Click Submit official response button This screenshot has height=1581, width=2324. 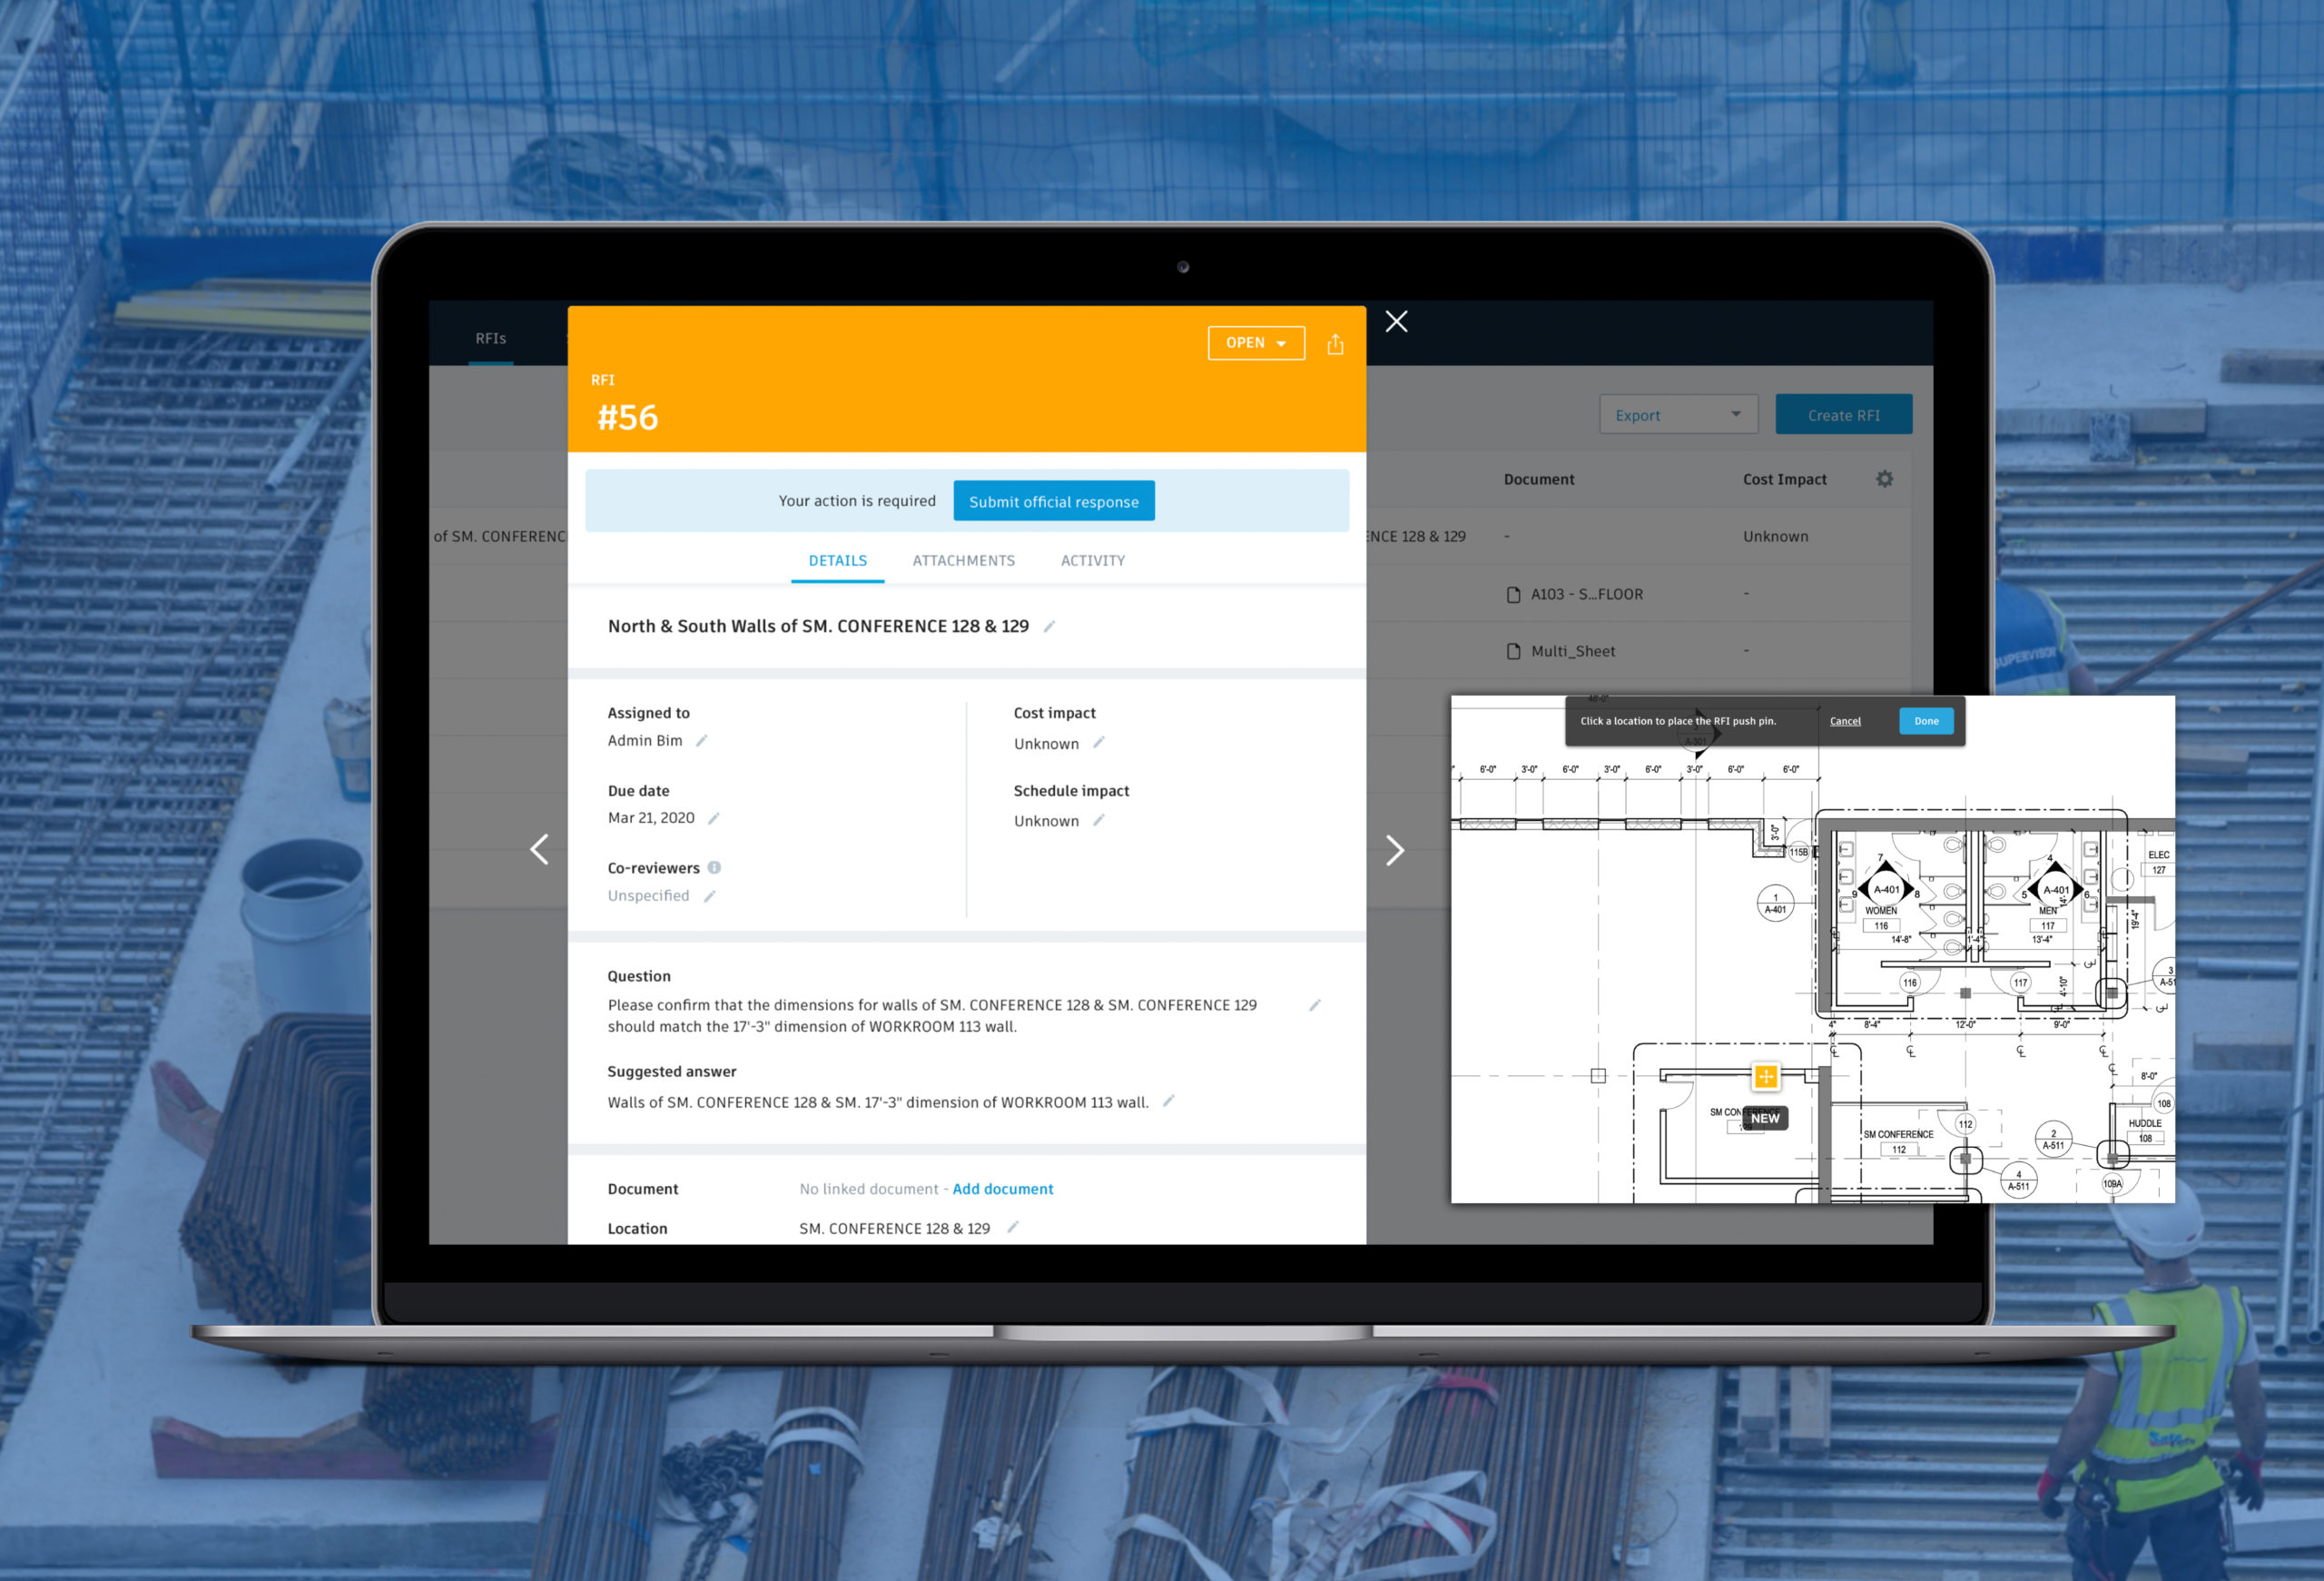(1055, 499)
